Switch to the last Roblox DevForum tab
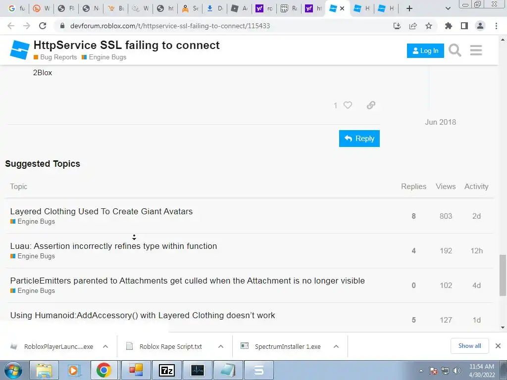The image size is (507, 380). (386, 8)
